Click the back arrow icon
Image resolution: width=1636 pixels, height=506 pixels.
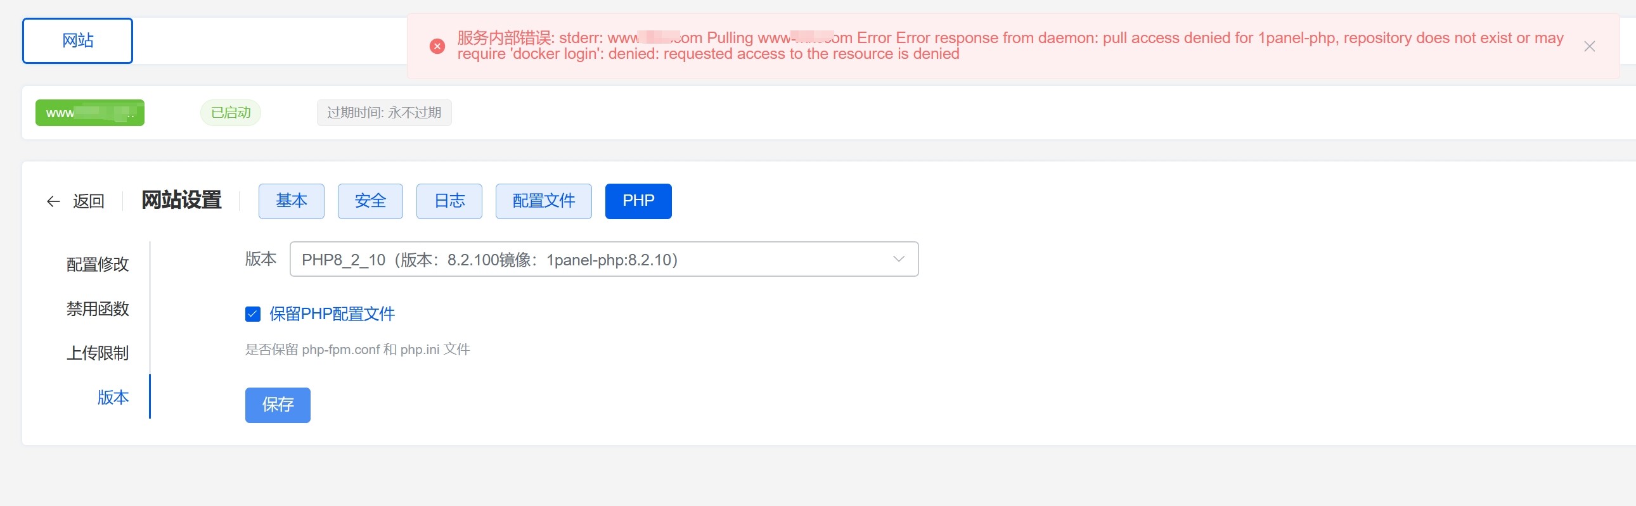(x=53, y=201)
